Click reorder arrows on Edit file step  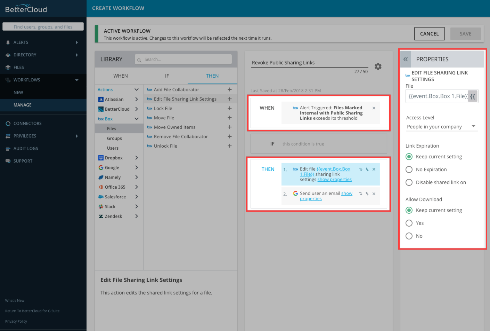coord(367,170)
